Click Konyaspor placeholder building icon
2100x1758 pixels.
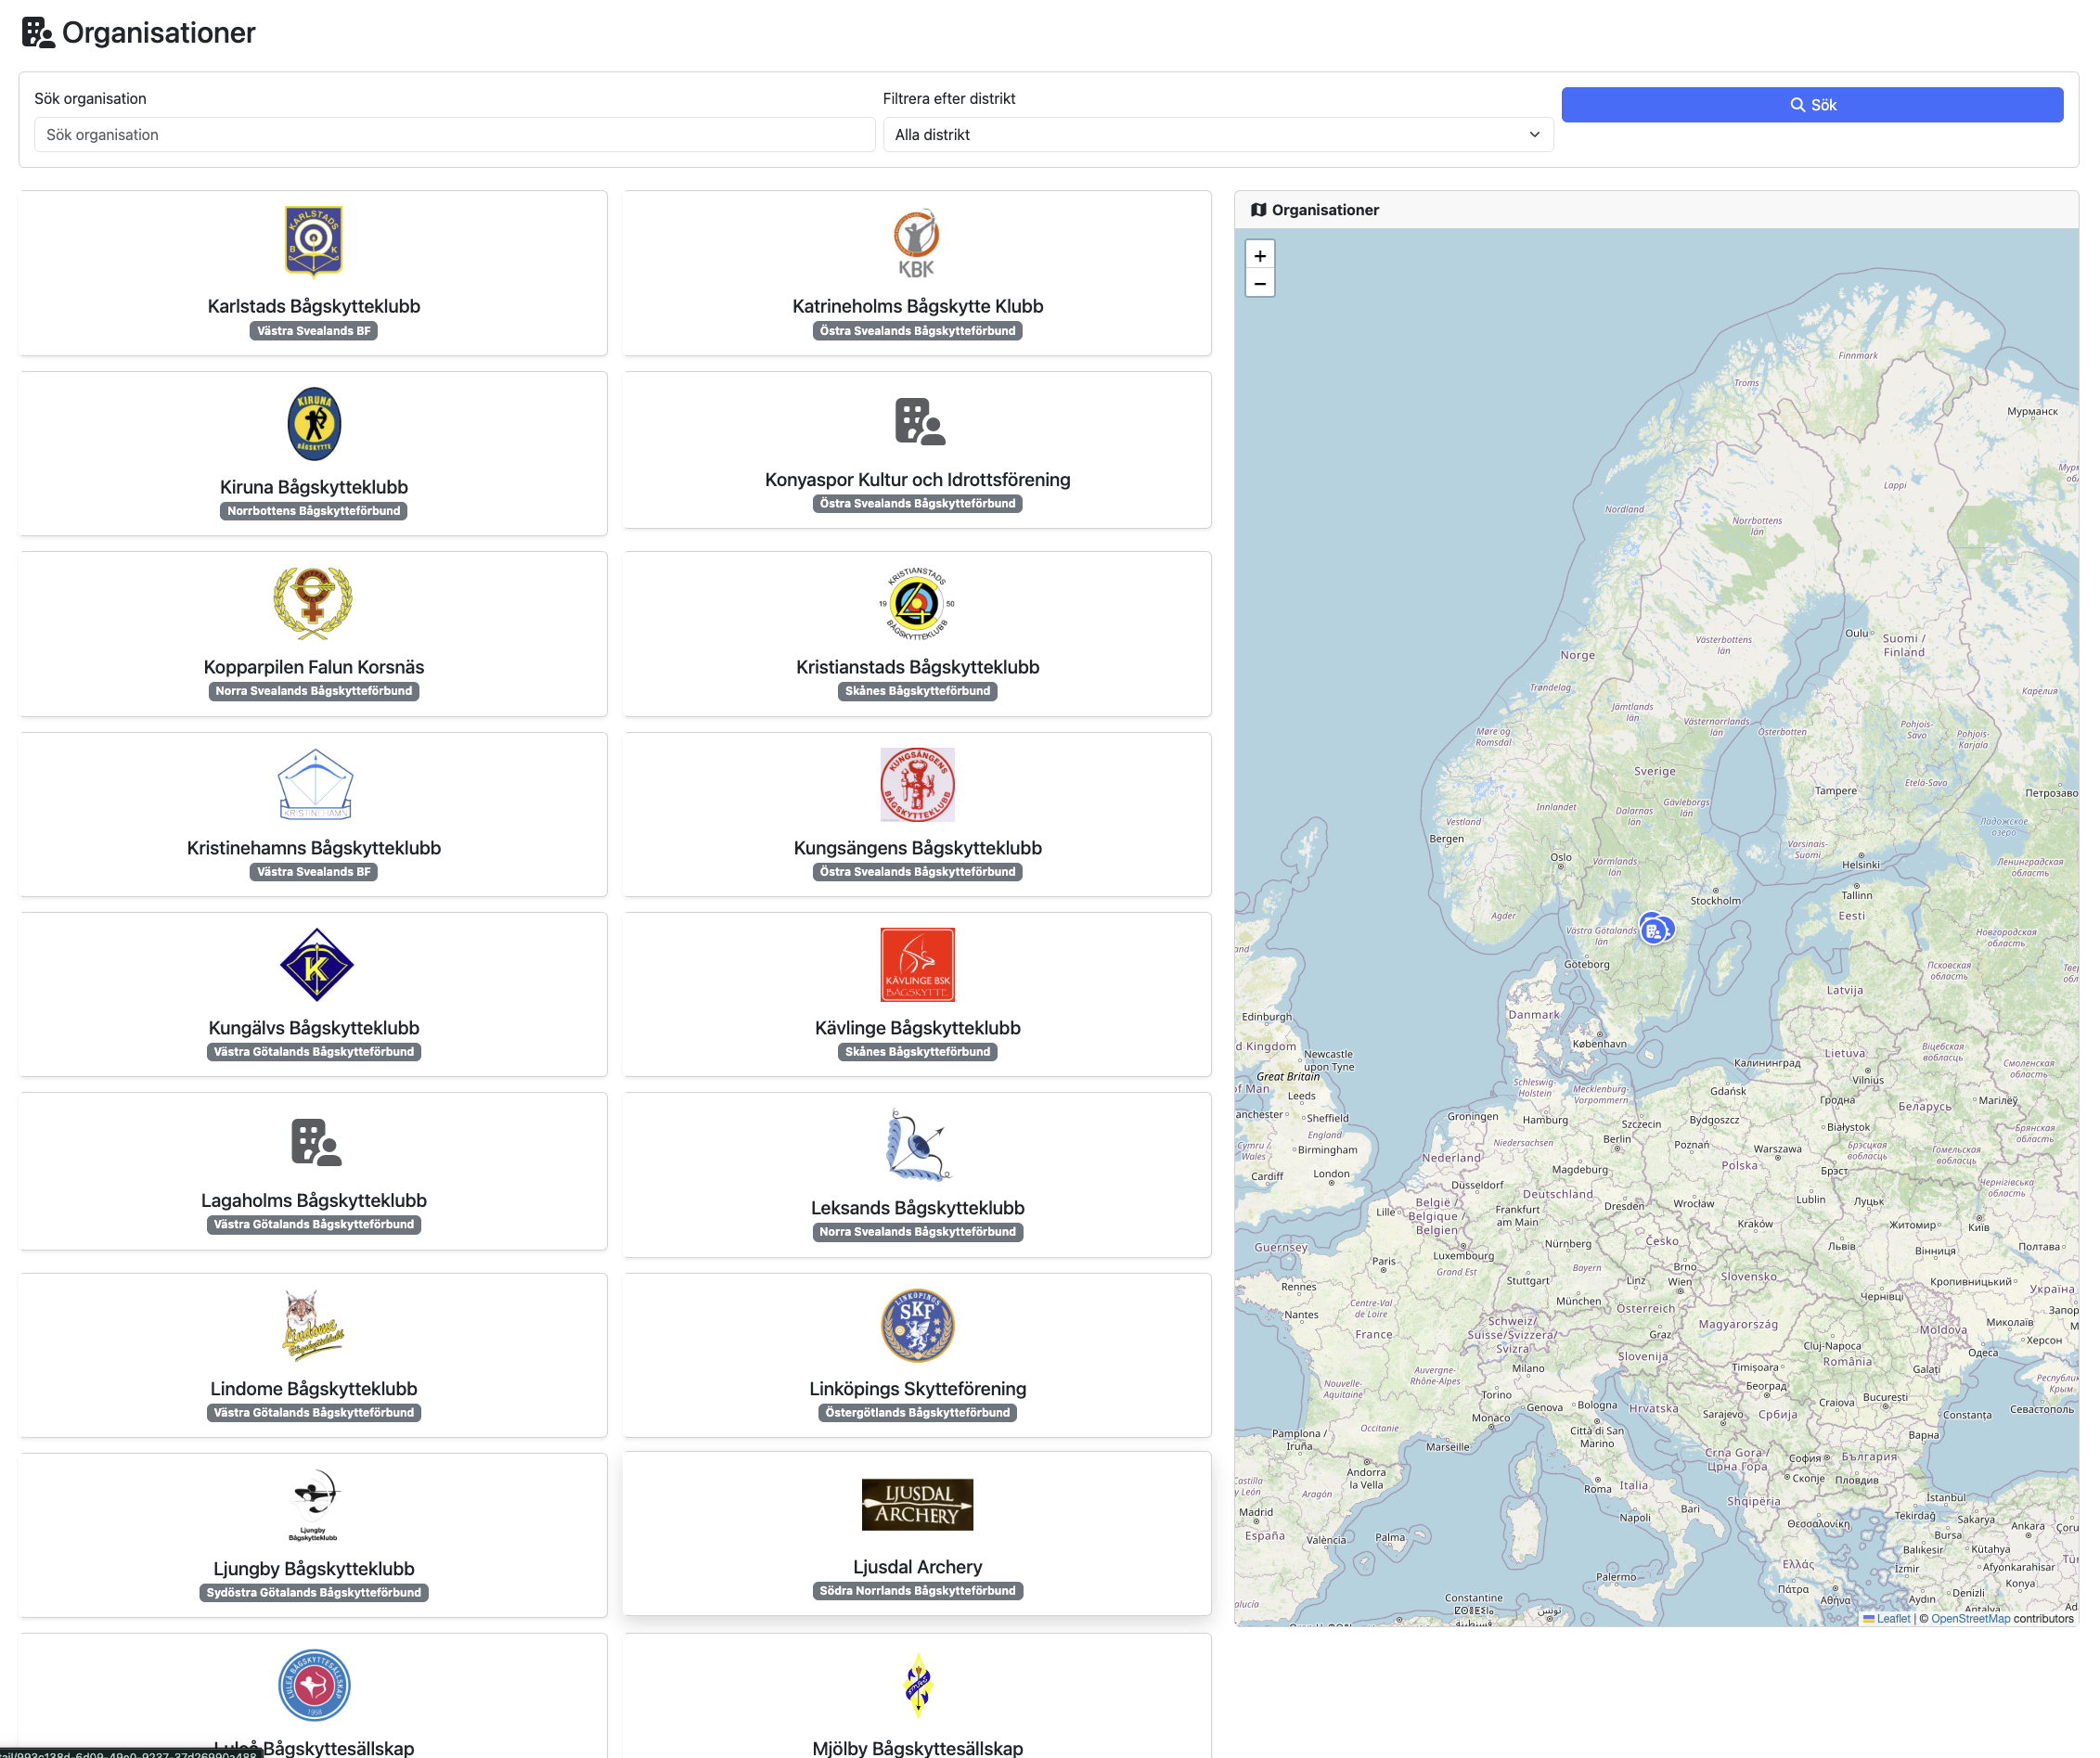918,422
